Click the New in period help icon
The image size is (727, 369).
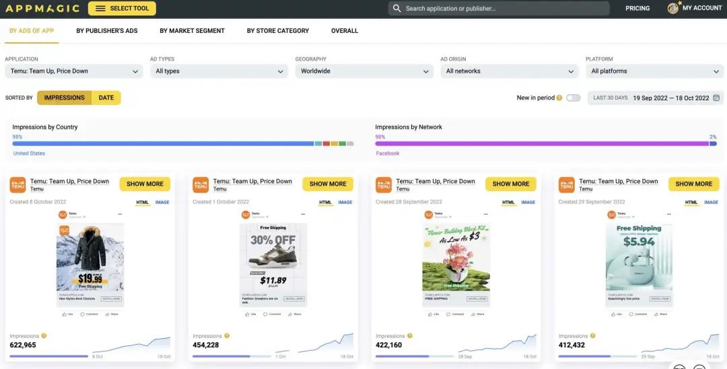click(x=559, y=98)
